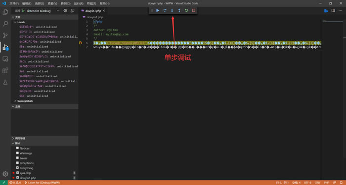Image resolution: width=346 pixels, height=185 pixels.
Task: Click the editor minimap scroll area
Action: (332, 99)
